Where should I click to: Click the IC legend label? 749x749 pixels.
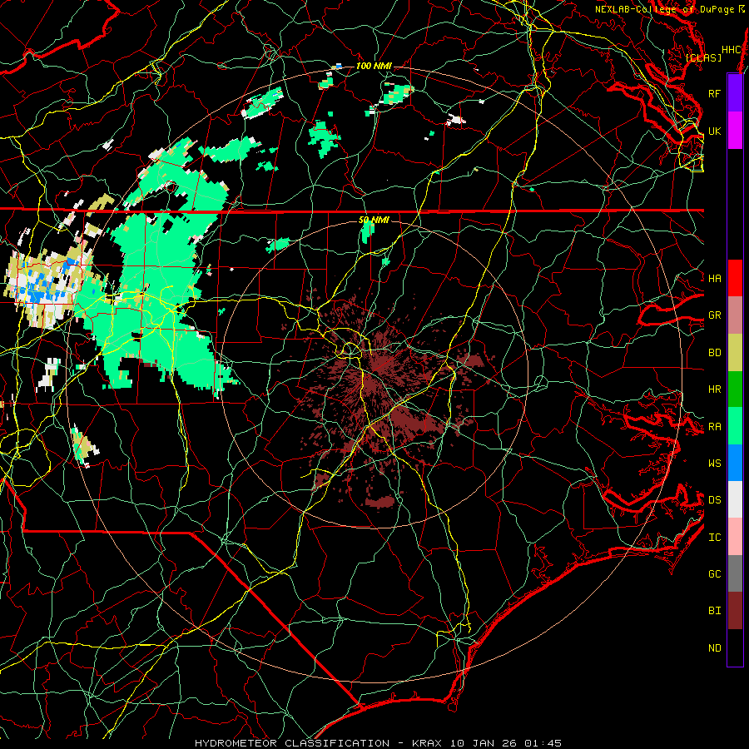(x=715, y=538)
